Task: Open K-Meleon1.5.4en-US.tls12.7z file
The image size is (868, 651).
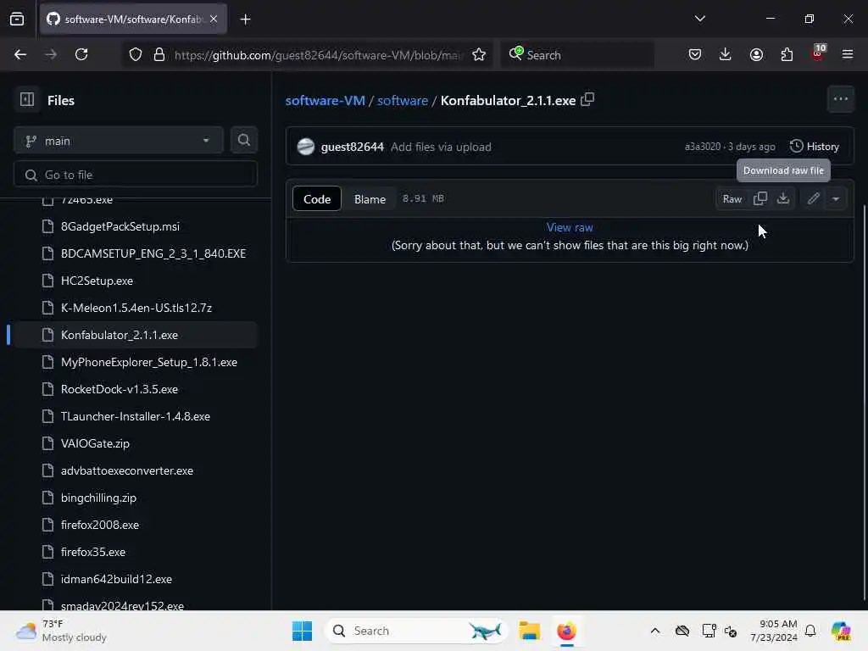Action: 136,308
